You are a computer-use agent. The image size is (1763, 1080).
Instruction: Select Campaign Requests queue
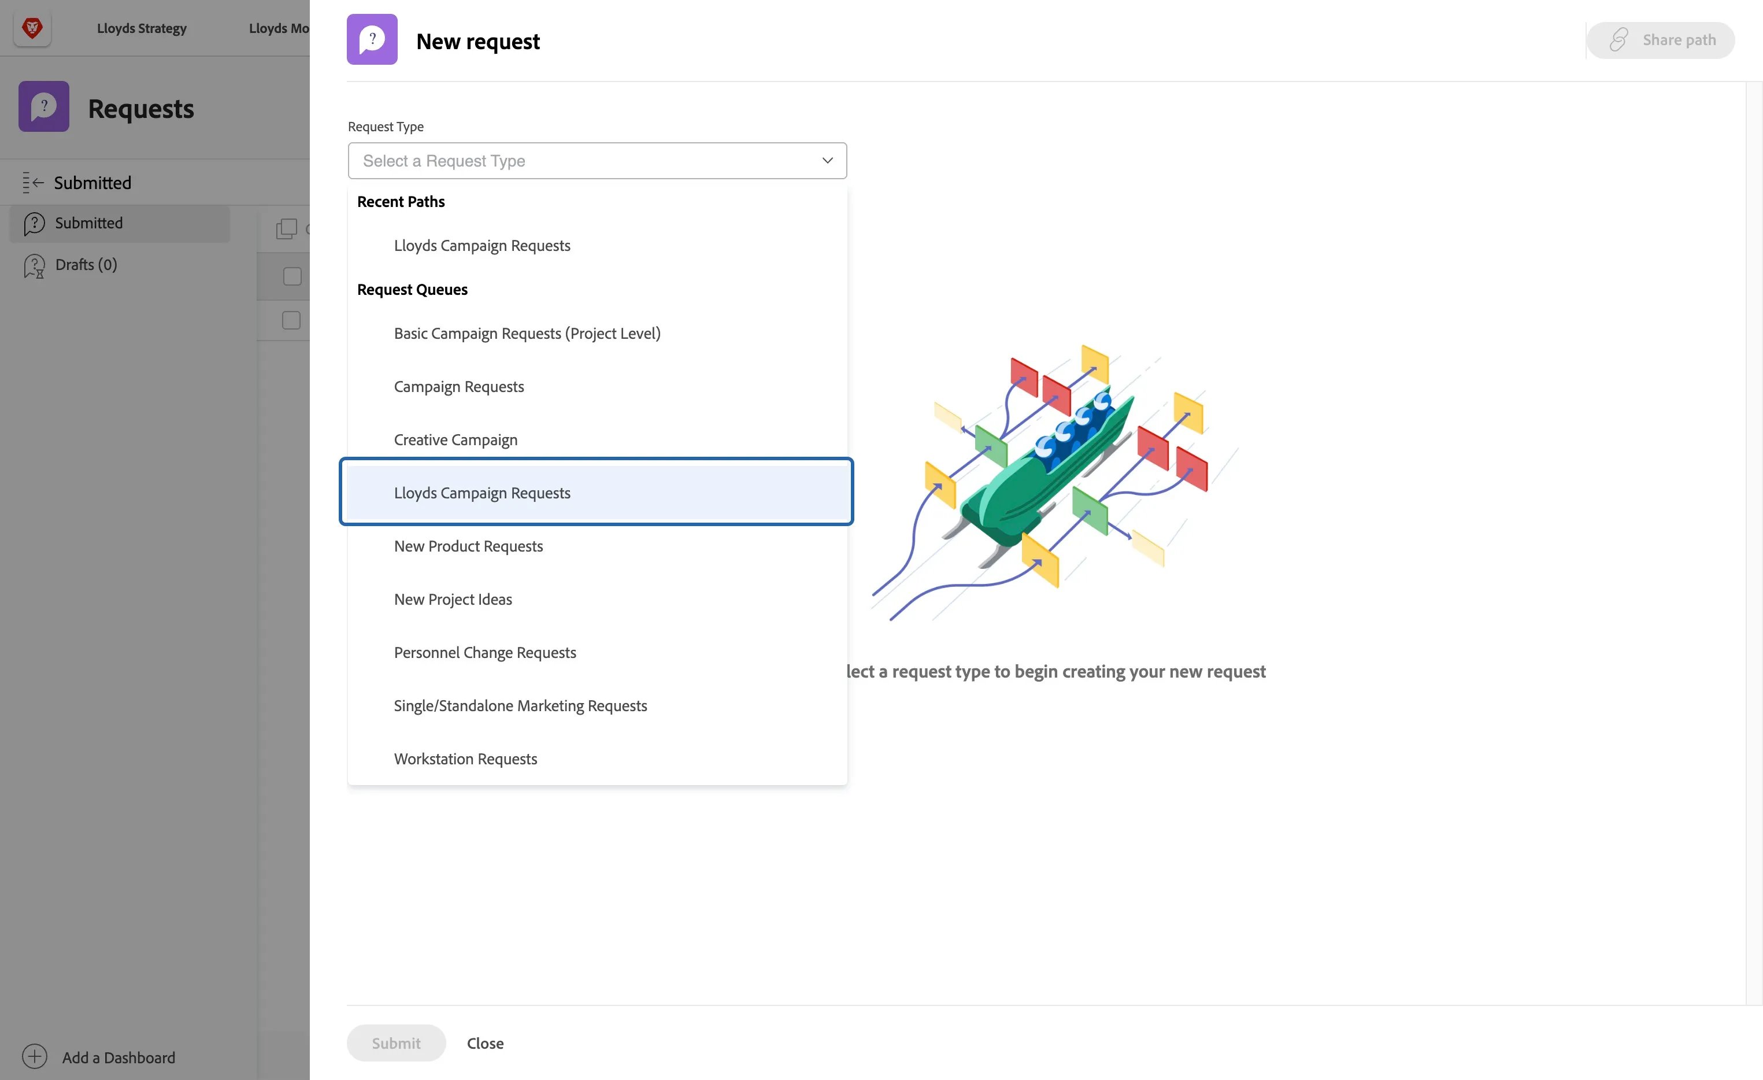(x=597, y=386)
